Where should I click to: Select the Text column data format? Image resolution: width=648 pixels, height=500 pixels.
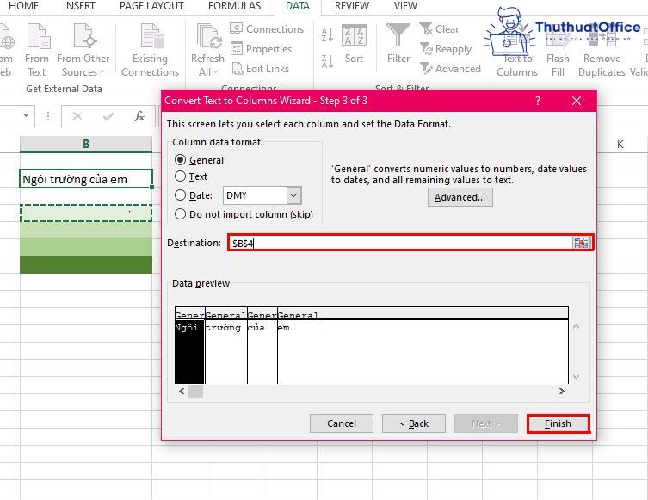pos(180,176)
